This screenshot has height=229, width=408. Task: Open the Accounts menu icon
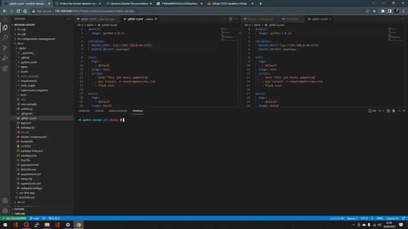[5, 200]
